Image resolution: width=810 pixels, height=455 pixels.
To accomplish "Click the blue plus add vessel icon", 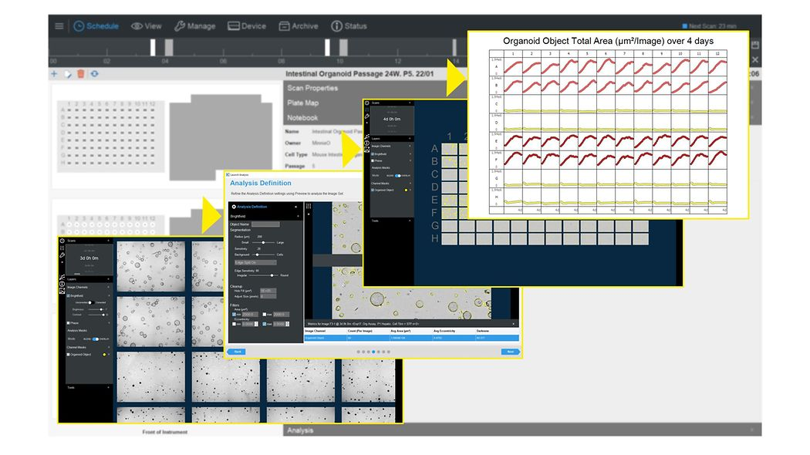I will (54, 74).
